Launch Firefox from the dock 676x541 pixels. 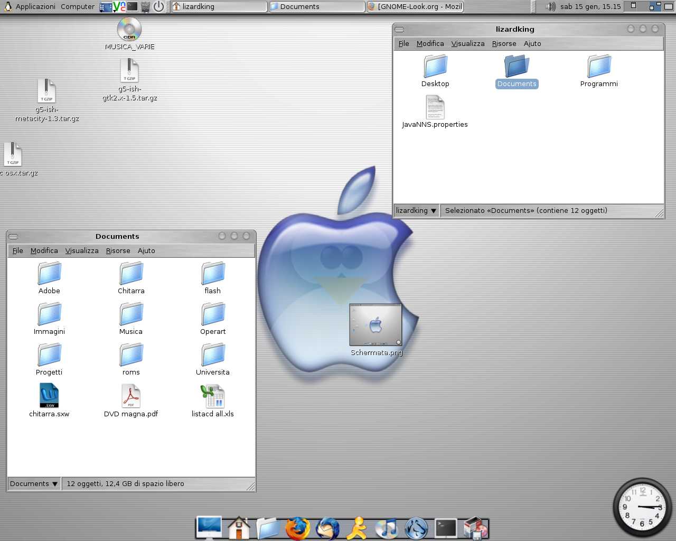pyautogui.click(x=298, y=528)
